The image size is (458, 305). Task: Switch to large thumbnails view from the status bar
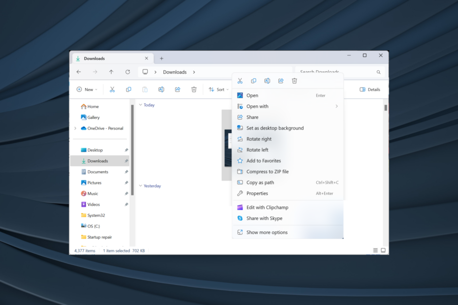tap(383, 250)
